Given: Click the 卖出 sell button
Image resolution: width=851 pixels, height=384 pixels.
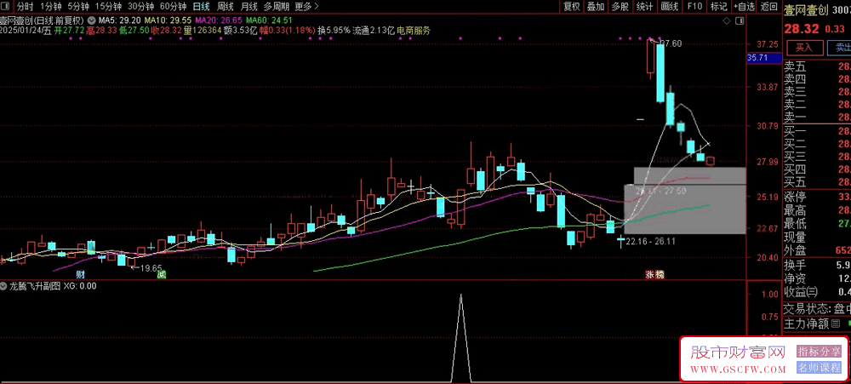Looking at the screenshot, I should [839, 47].
